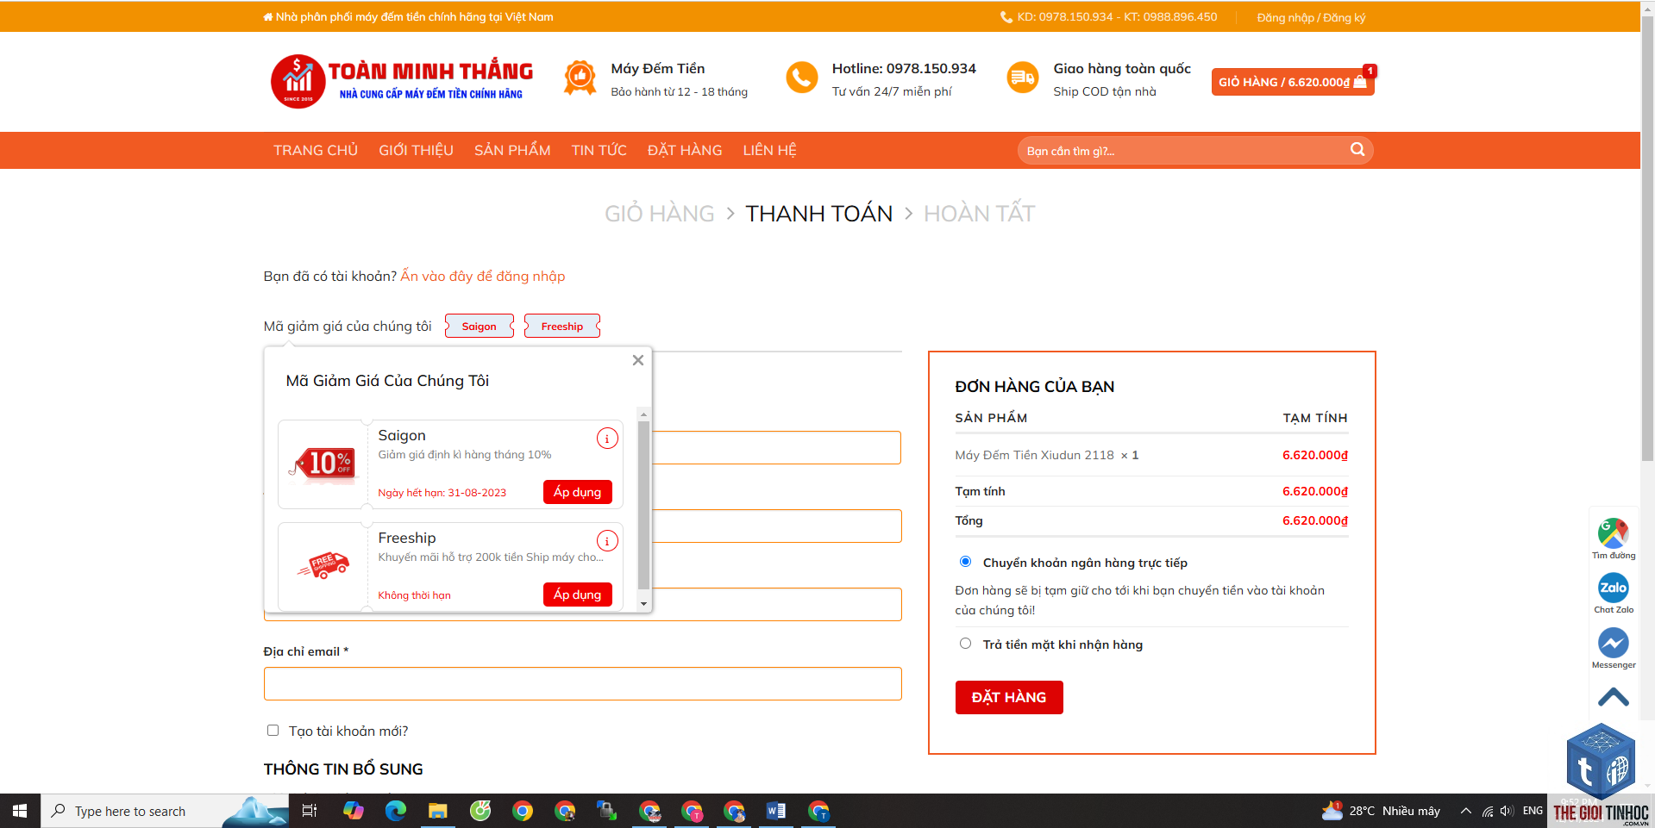Go back to GIỎ HÀNG breadcrumb step
Screen dimensions: 1655x828
coord(660,213)
